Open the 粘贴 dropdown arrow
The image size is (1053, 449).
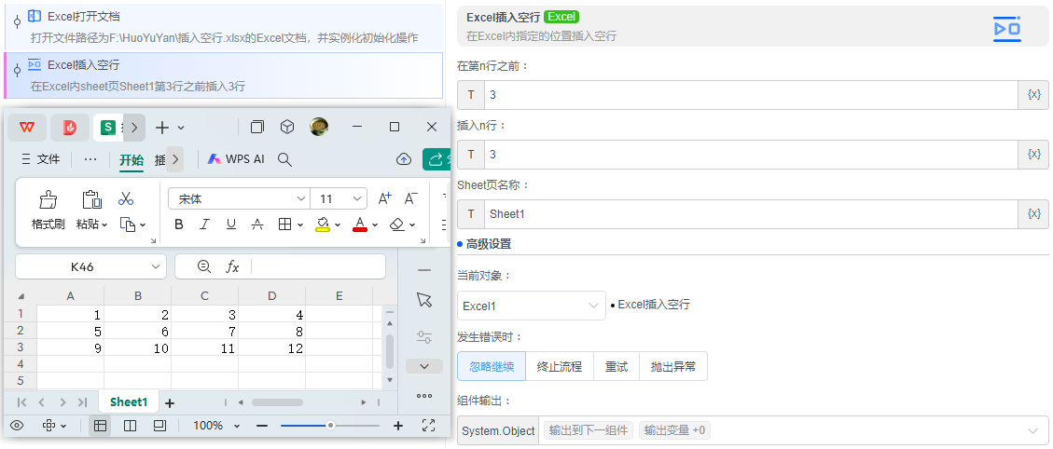click(104, 224)
